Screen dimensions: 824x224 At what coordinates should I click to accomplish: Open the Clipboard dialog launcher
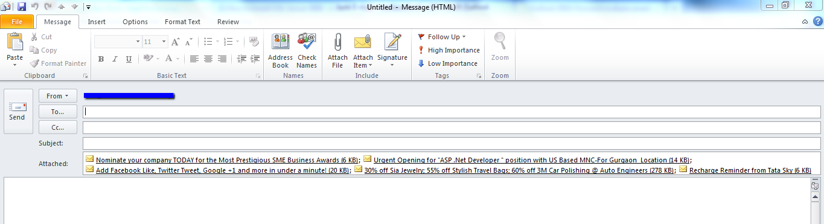pos(85,76)
